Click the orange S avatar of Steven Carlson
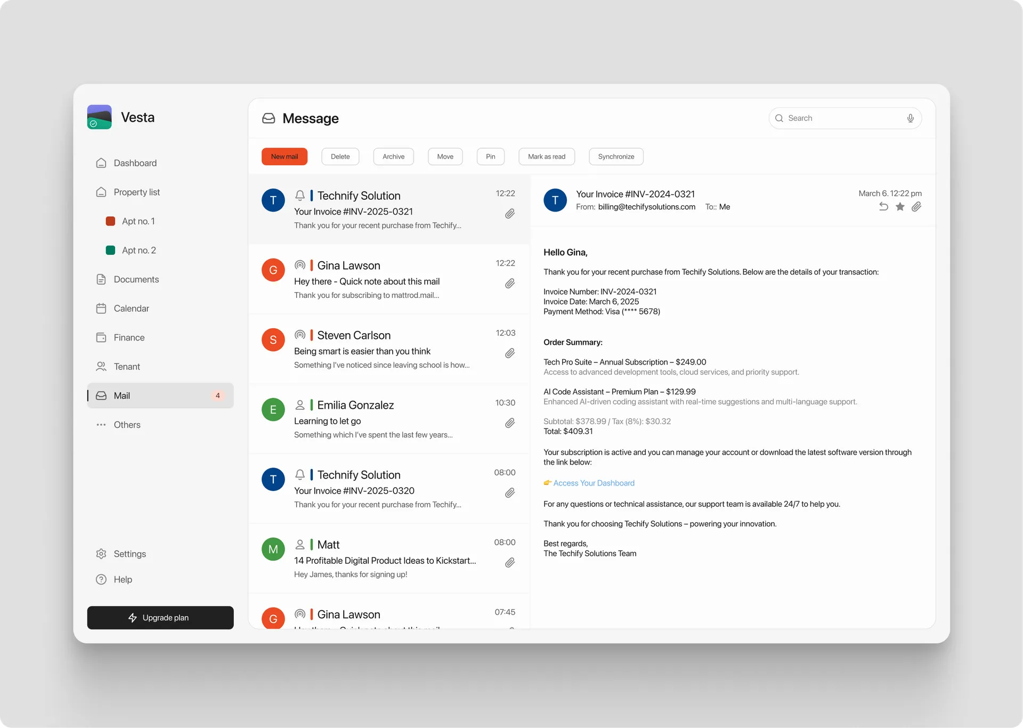Viewport: 1023px width, 728px height. tap(273, 340)
